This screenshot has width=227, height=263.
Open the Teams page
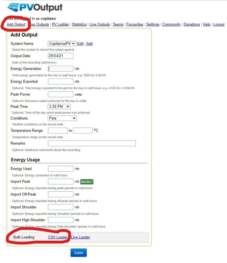tap(118, 24)
